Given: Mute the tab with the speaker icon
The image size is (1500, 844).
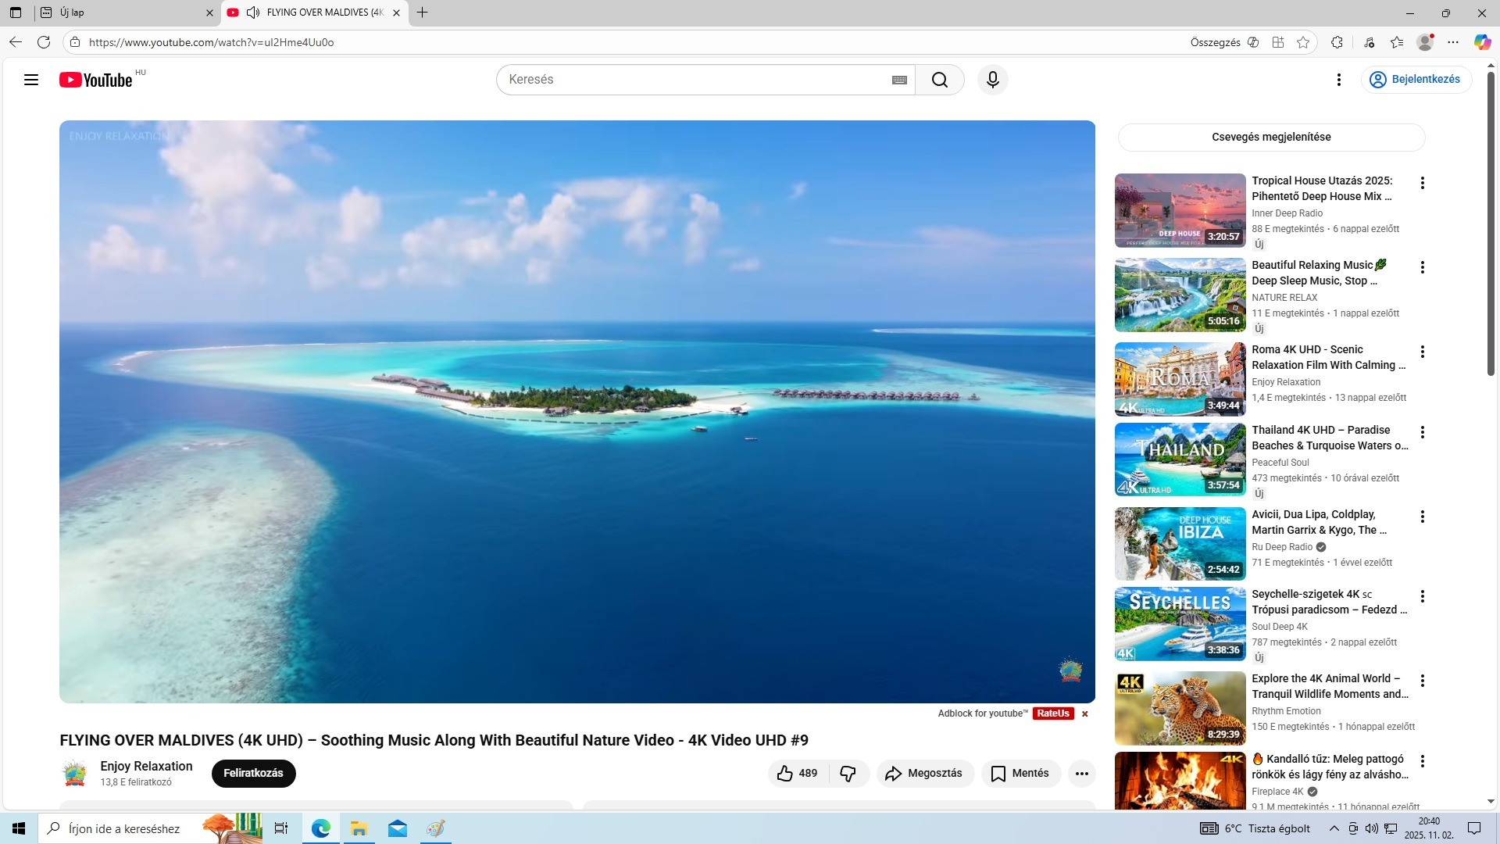Looking at the screenshot, I should point(252,13).
